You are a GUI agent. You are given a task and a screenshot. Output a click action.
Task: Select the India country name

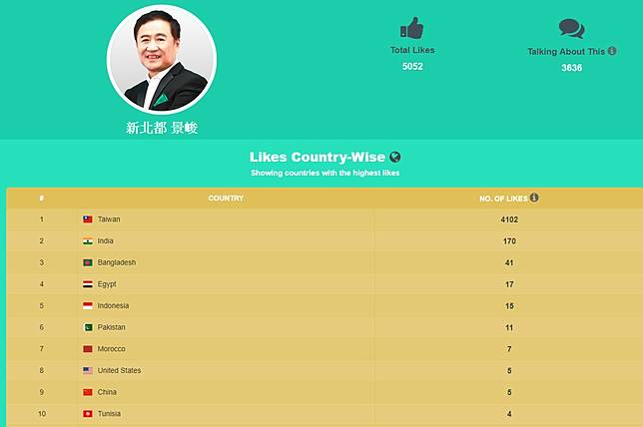tap(105, 241)
